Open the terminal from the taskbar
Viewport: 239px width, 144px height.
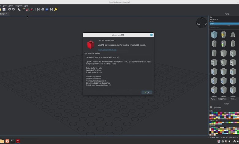click(x=13, y=141)
